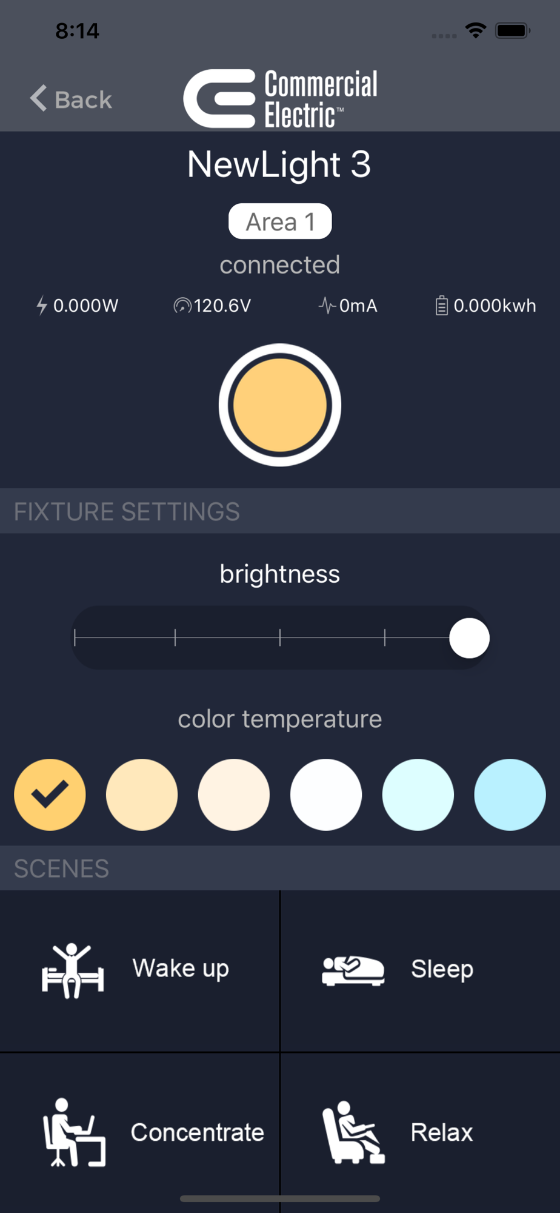Viewport: 560px width, 1213px height.
Task: Pick the pale cyan color swatch
Action: (x=418, y=795)
